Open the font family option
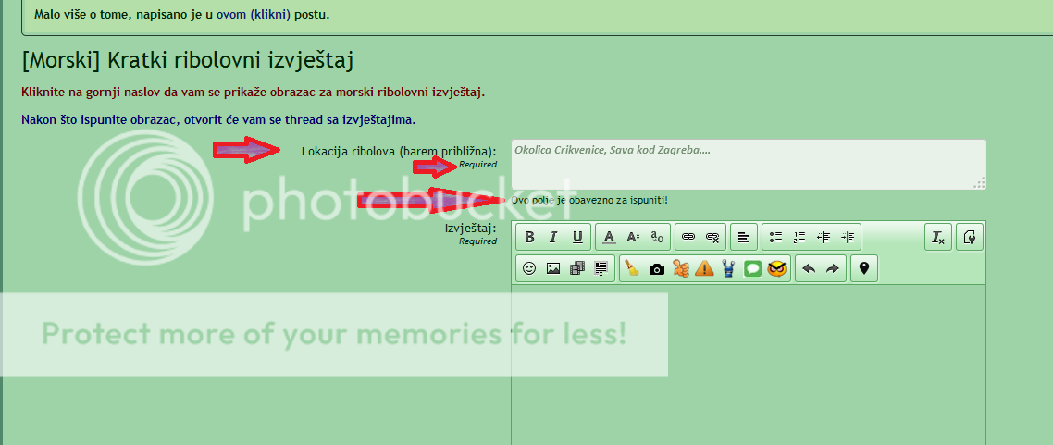 [x=658, y=237]
